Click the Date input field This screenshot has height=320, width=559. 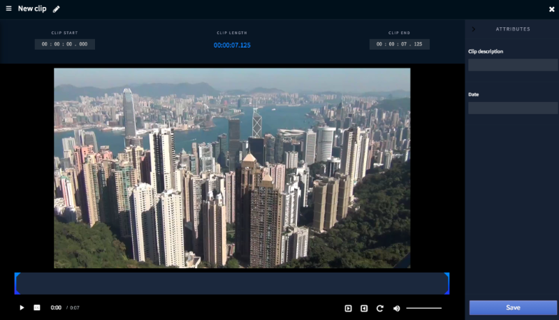click(x=512, y=108)
